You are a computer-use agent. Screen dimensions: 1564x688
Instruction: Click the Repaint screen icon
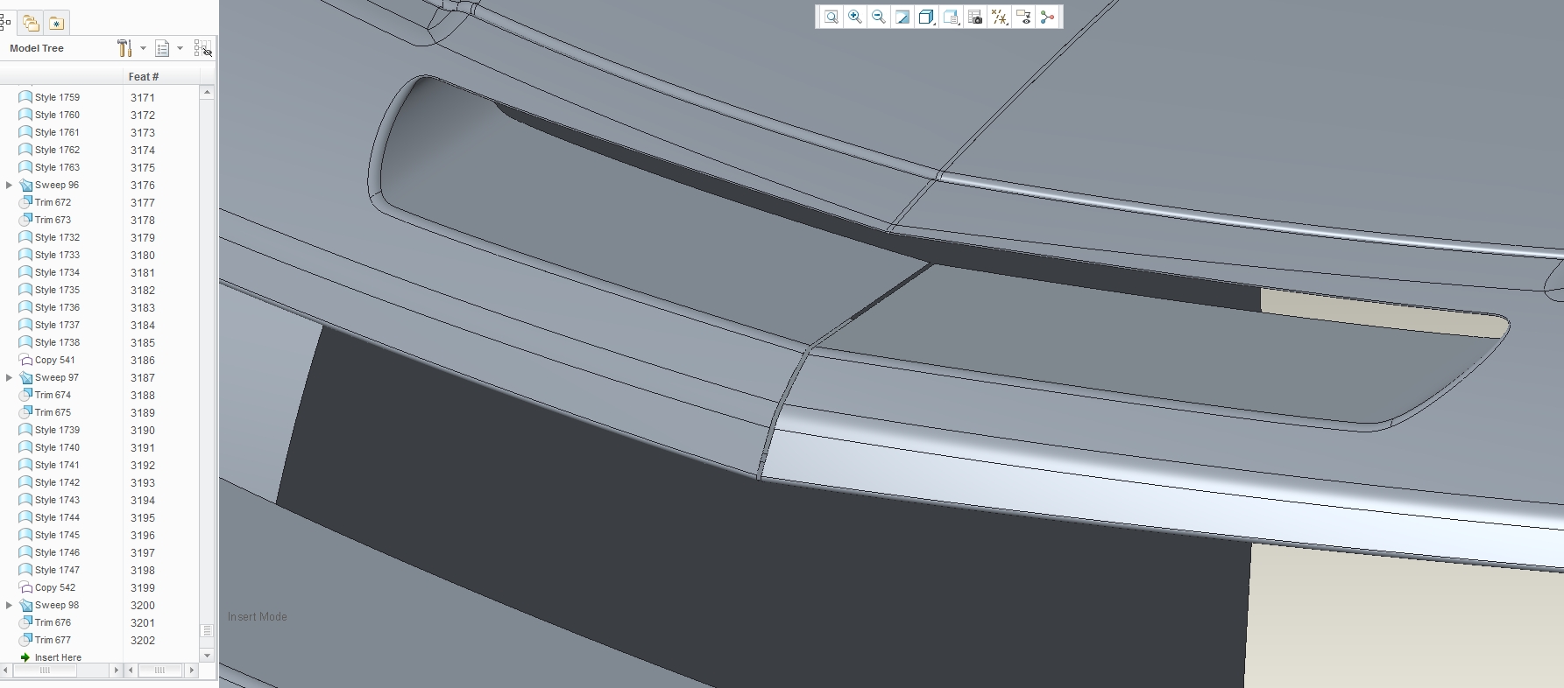pos(902,17)
